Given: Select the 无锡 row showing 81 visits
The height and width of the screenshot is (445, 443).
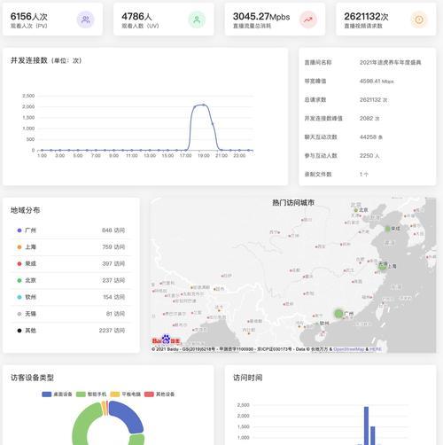Looking at the screenshot, I should [71, 314].
